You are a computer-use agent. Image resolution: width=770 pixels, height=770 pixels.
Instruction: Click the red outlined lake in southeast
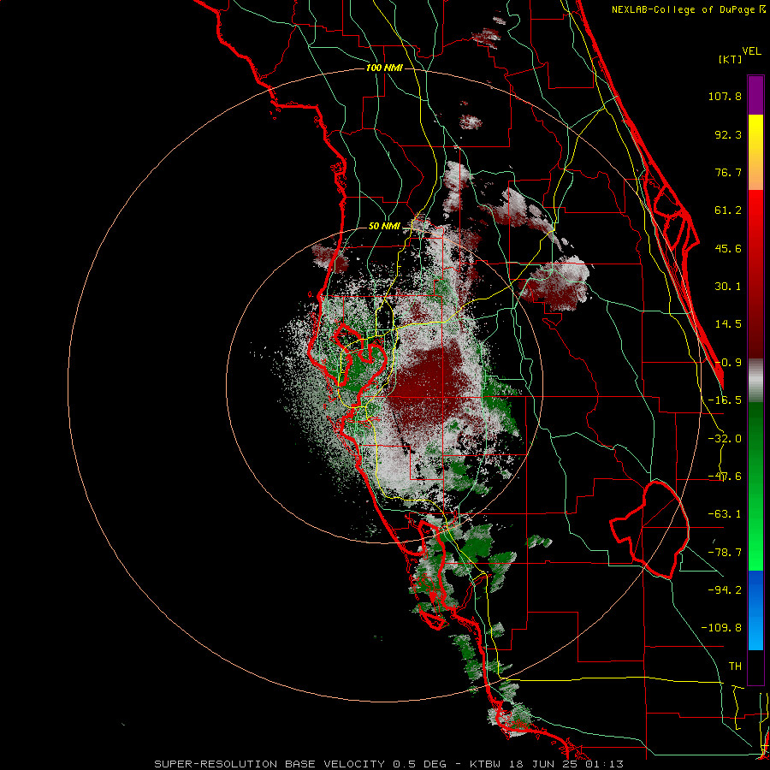coord(651,530)
